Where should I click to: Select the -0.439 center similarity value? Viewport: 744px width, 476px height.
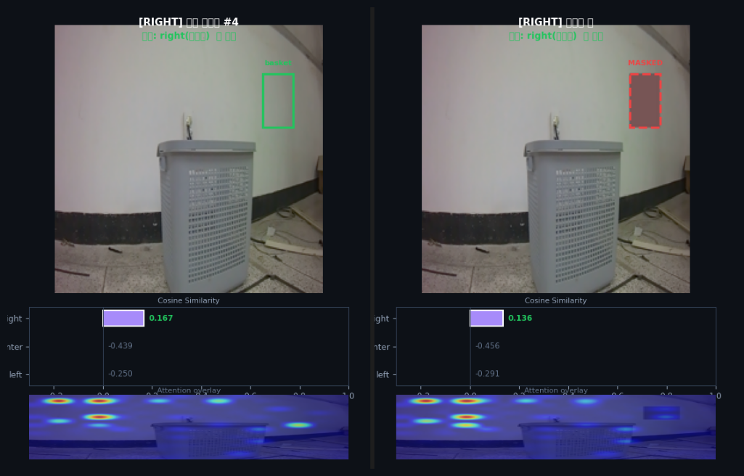(x=120, y=345)
